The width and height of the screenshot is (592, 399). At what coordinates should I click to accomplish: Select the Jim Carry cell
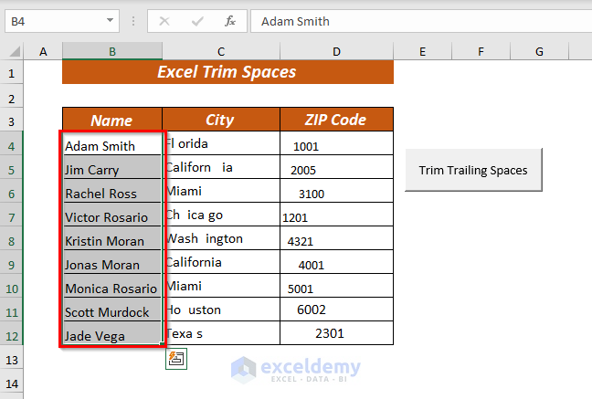(112, 167)
